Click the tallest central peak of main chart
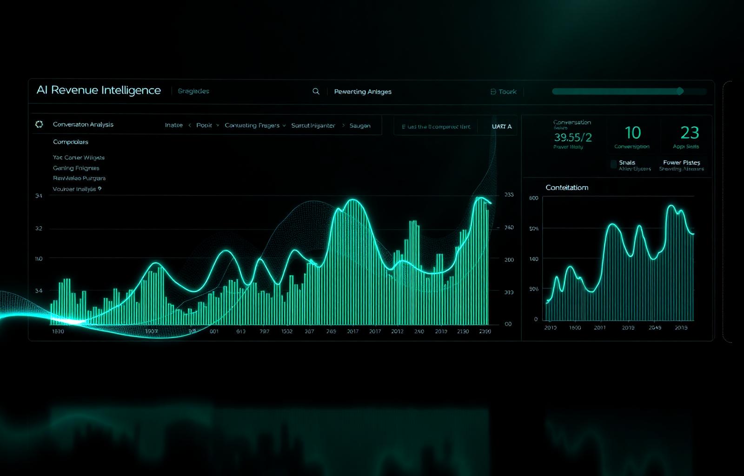Image resolution: width=744 pixels, height=476 pixels. [352, 200]
